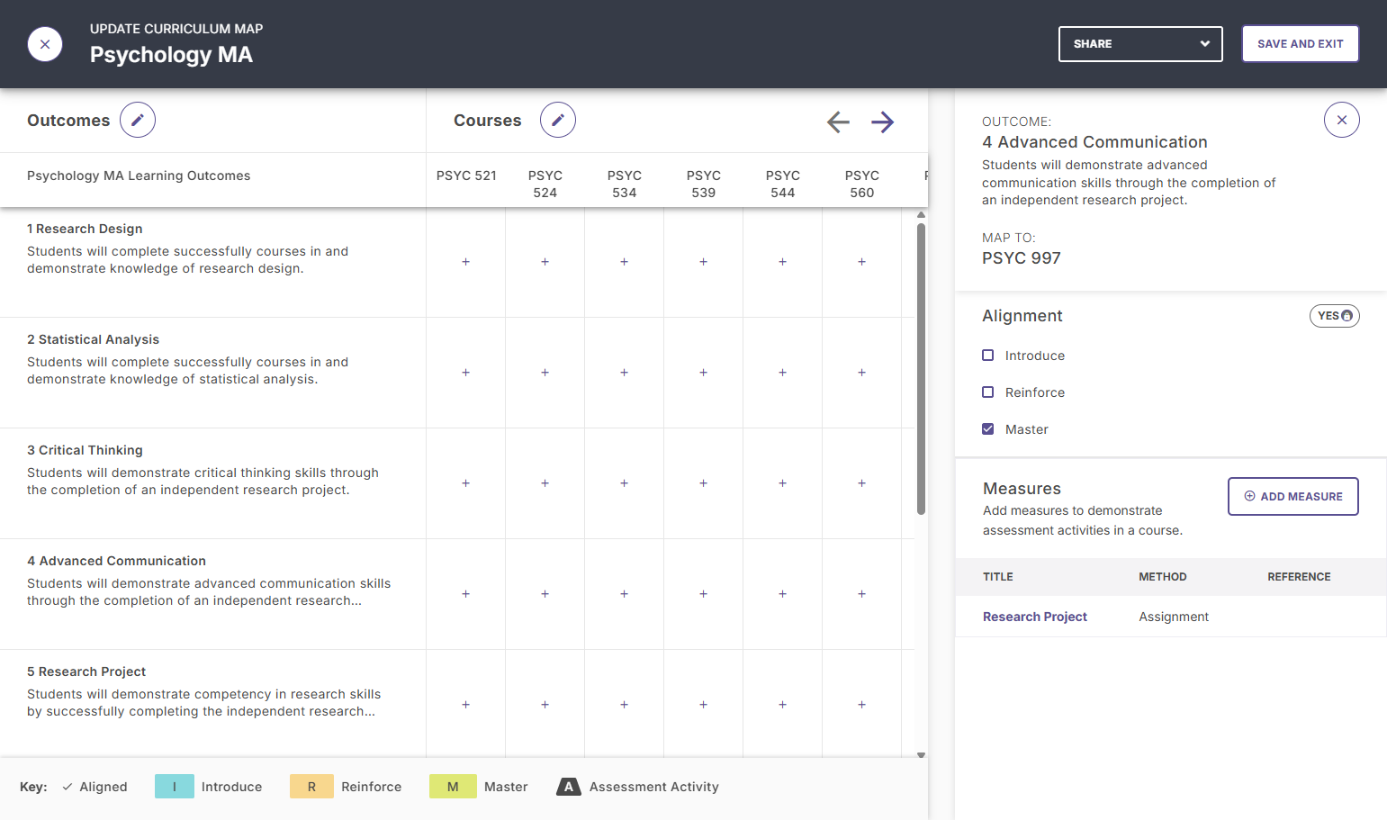Close the Outcome detail panel
This screenshot has width=1387, height=820.
1342,120
